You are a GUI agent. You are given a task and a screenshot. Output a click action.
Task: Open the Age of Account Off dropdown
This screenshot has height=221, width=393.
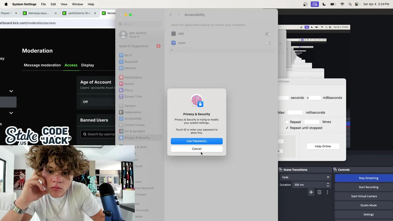[98, 102]
